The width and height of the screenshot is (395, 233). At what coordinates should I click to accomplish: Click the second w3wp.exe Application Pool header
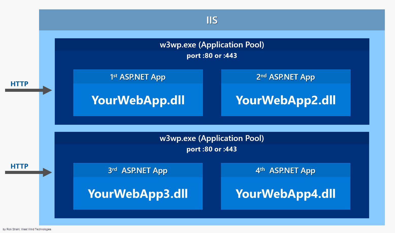click(212, 138)
